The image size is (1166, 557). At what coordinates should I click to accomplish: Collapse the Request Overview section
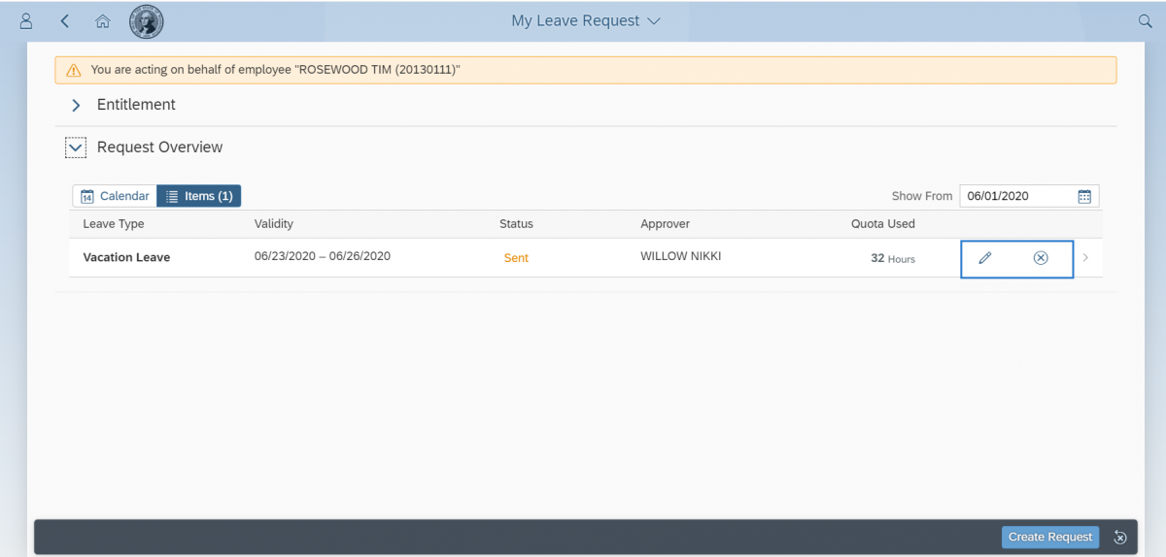(76, 147)
